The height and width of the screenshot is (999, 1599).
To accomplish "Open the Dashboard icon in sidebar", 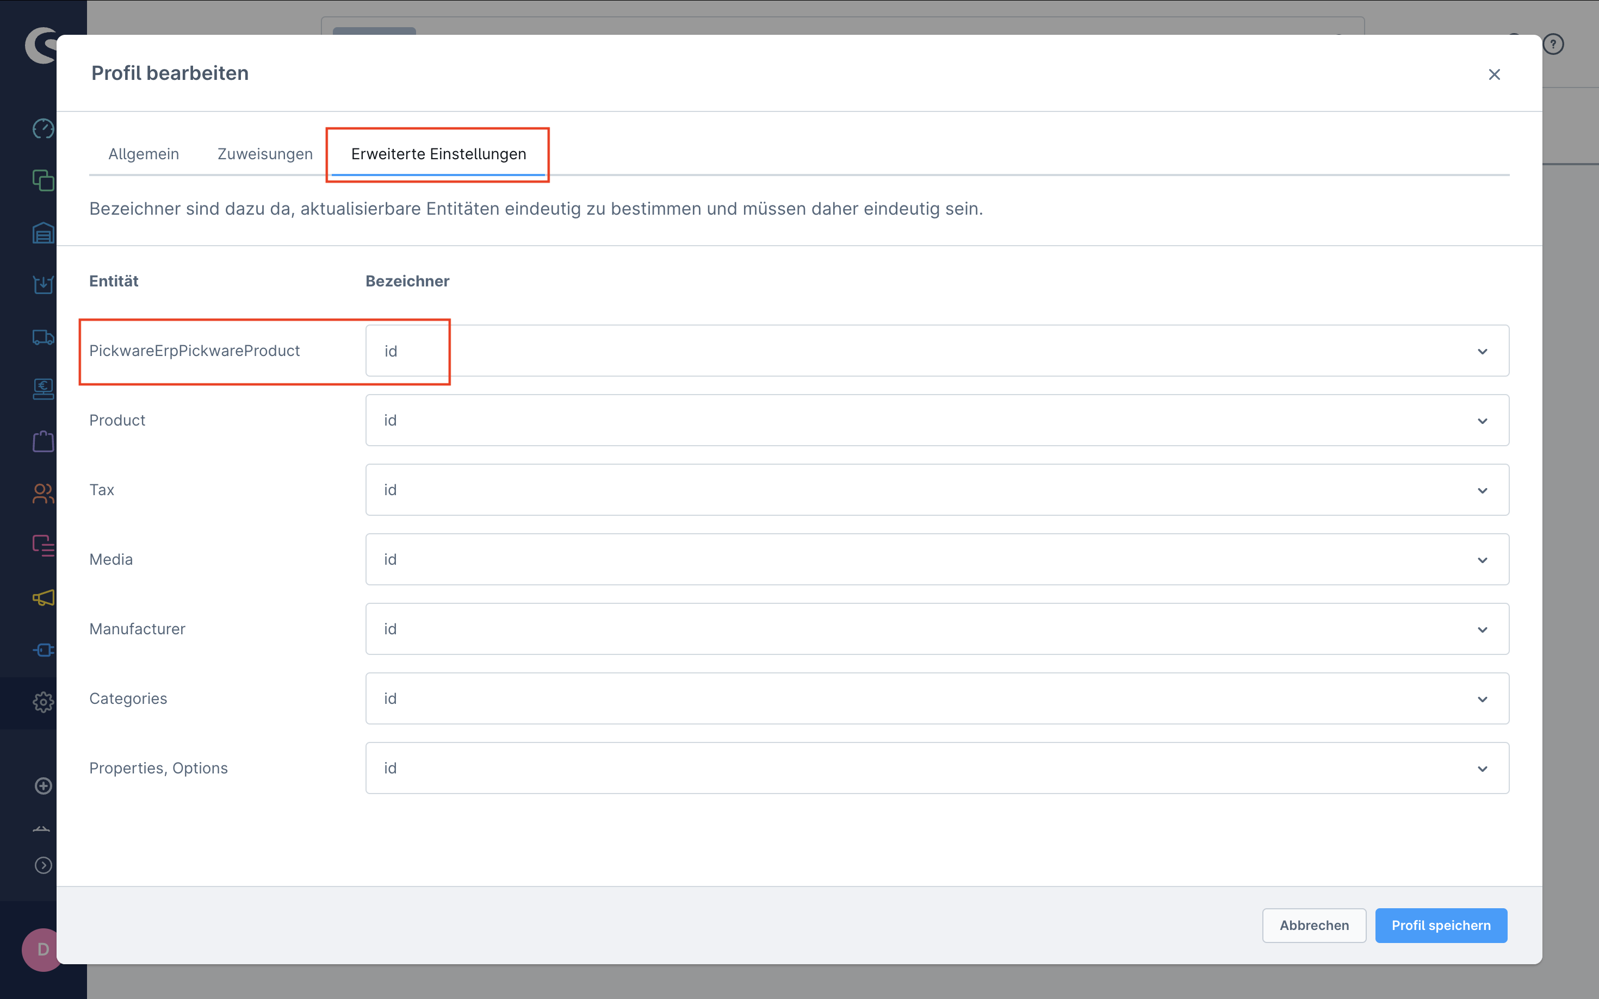I will (43, 128).
